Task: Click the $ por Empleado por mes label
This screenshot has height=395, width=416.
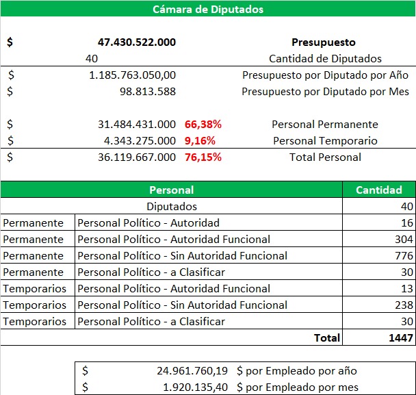Action: 298,387
